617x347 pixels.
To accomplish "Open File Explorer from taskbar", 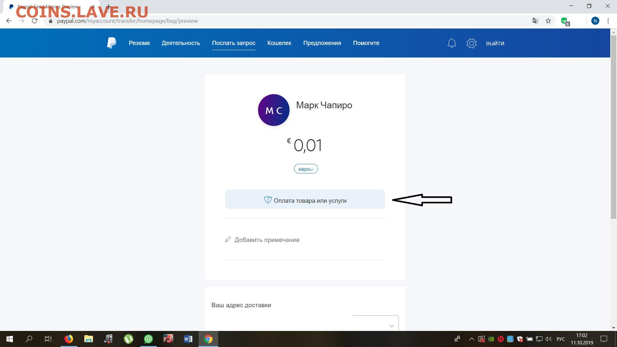I will pos(88,339).
